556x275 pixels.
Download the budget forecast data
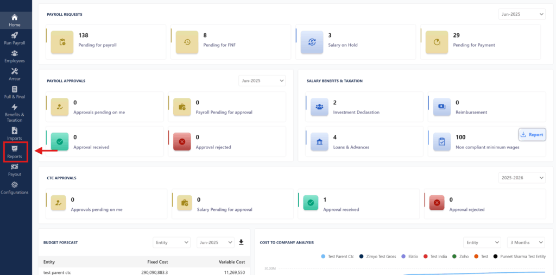point(241,242)
